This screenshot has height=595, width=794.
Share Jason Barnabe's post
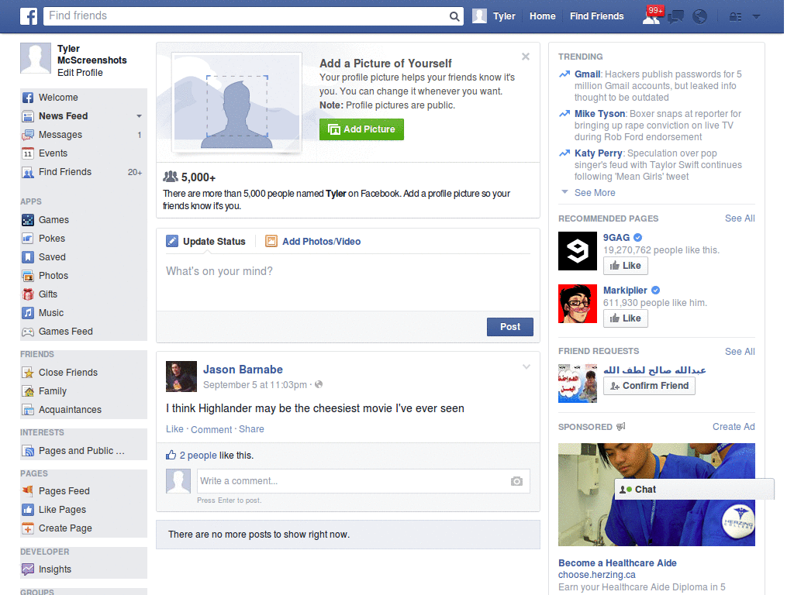coord(251,429)
